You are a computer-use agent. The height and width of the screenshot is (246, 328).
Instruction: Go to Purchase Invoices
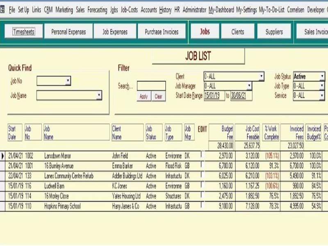[162, 32]
